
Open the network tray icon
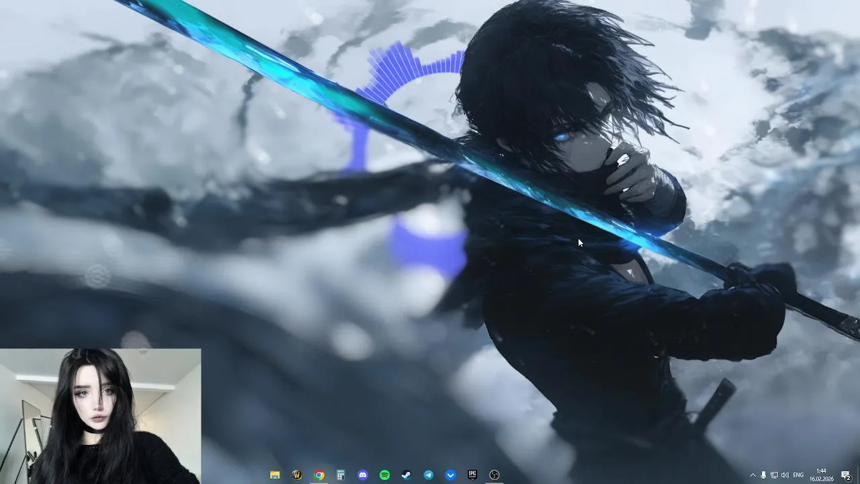pyautogui.click(x=774, y=475)
